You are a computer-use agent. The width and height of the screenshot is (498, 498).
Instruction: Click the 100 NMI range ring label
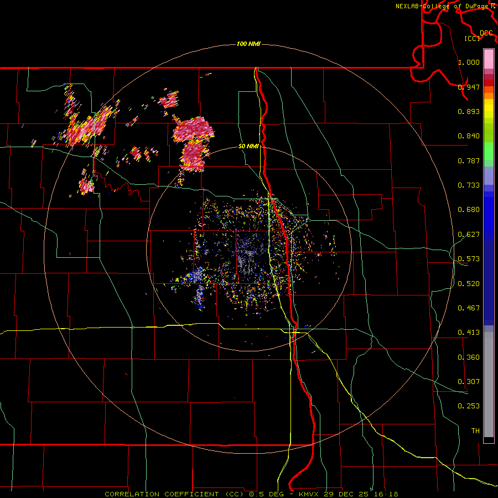(248, 44)
